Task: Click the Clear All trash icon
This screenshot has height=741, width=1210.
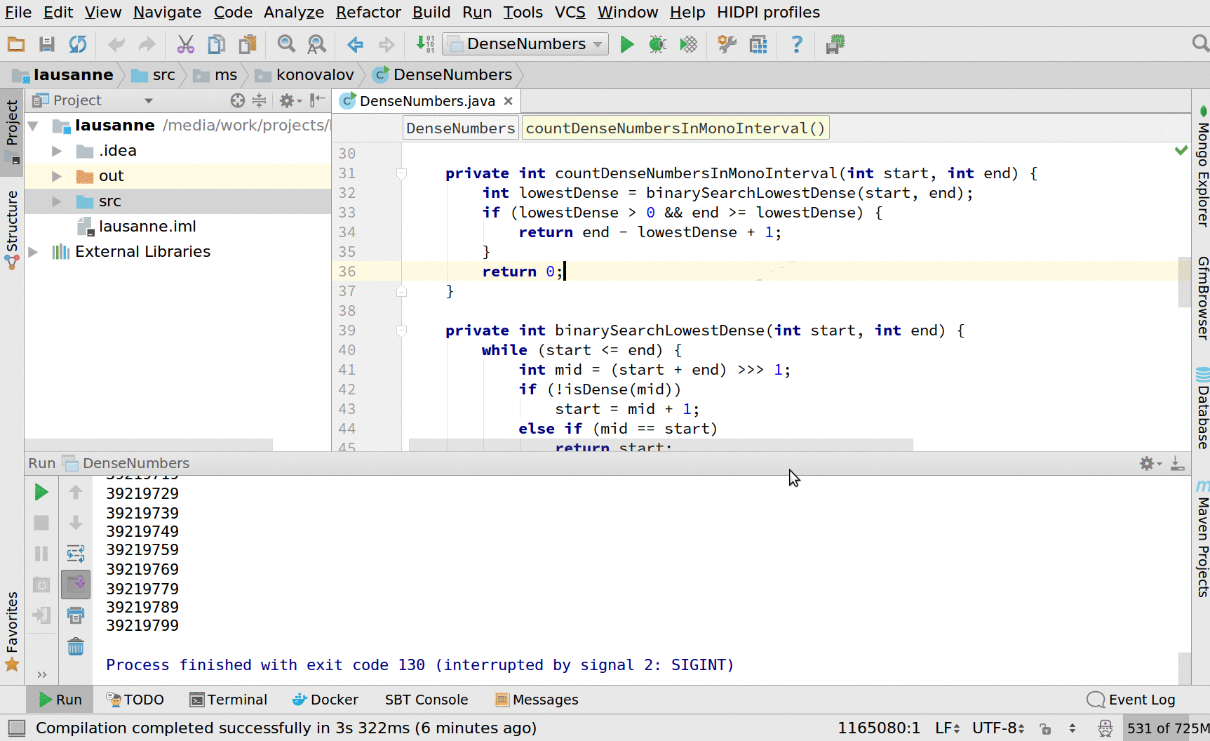Action: pos(76,646)
